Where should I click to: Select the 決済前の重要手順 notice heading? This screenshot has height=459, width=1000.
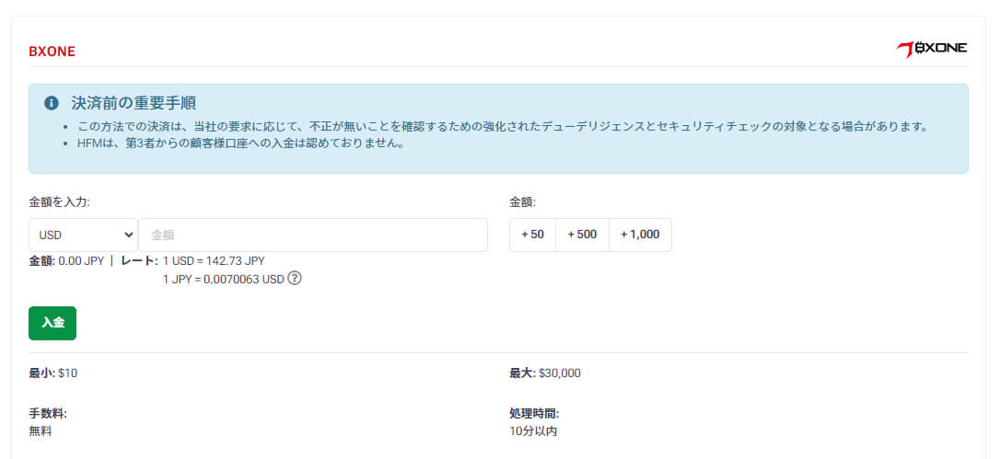click(134, 103)
